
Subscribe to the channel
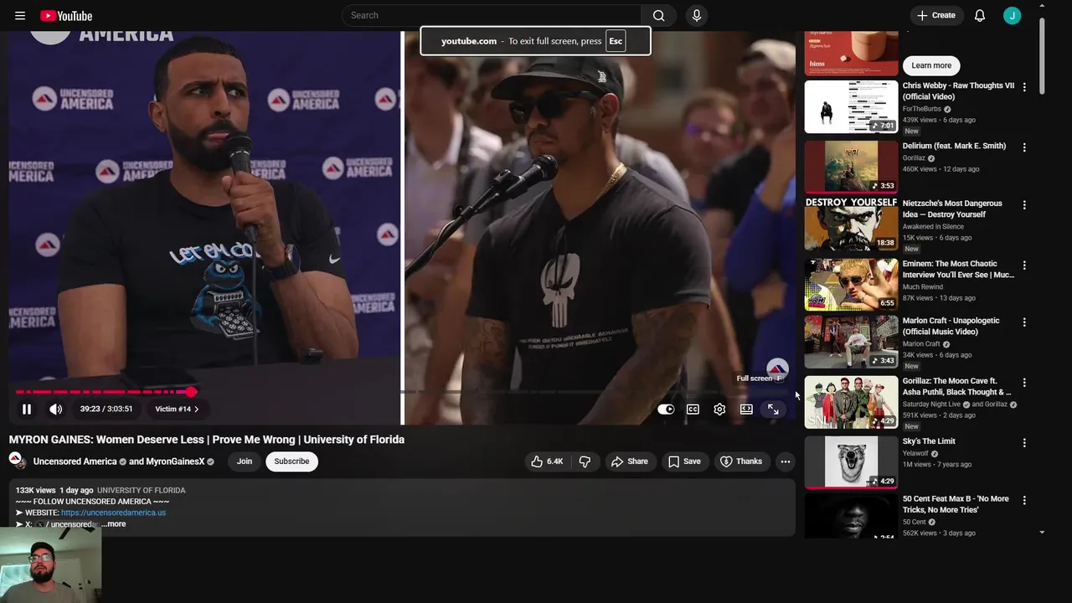coord(291,461)
